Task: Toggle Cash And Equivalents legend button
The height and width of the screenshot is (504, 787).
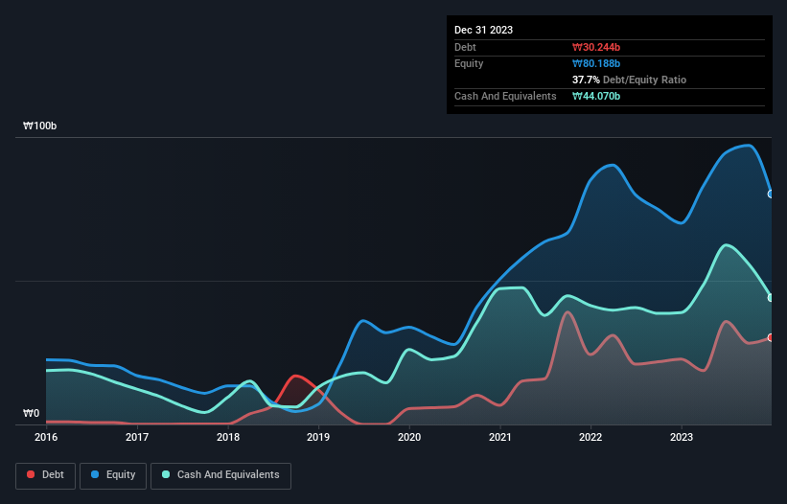Action: (x=220, y=475)
